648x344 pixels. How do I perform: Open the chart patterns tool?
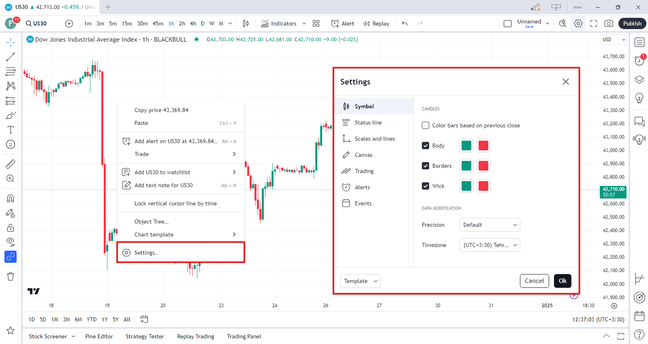coord(11,86)
